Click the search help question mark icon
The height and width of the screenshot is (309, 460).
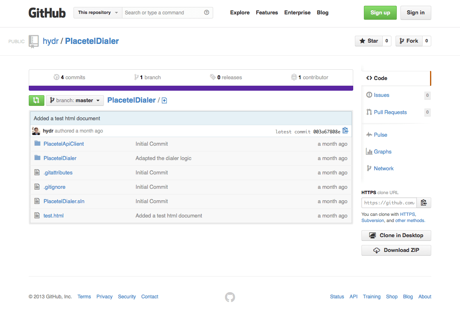click(x=207, y=12)
